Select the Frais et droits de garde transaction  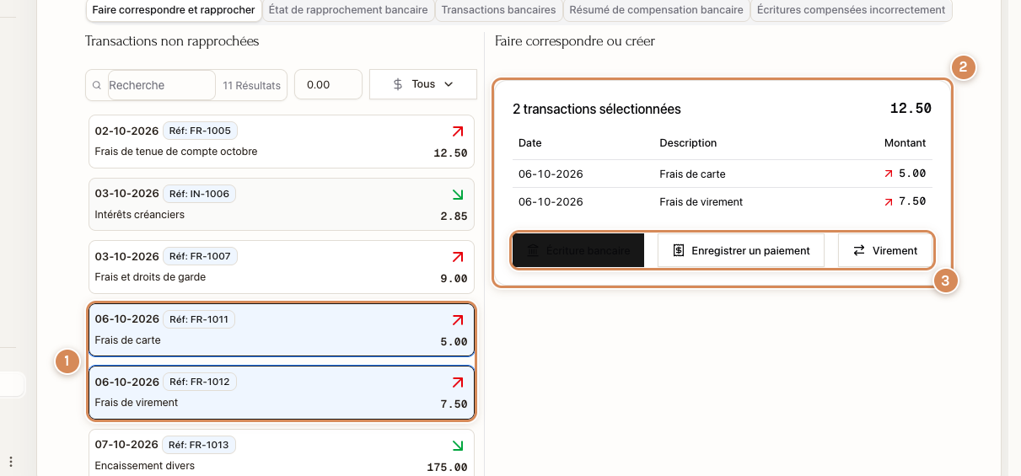282,267
